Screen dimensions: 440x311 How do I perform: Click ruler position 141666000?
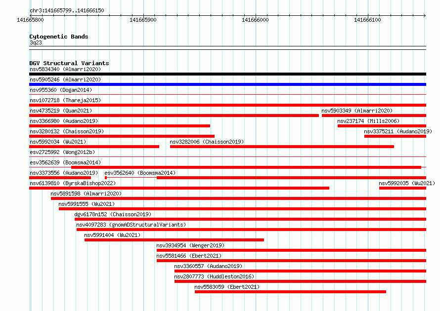(256, 20)
